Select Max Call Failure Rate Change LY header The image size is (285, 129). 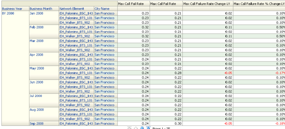click(207, 4)
